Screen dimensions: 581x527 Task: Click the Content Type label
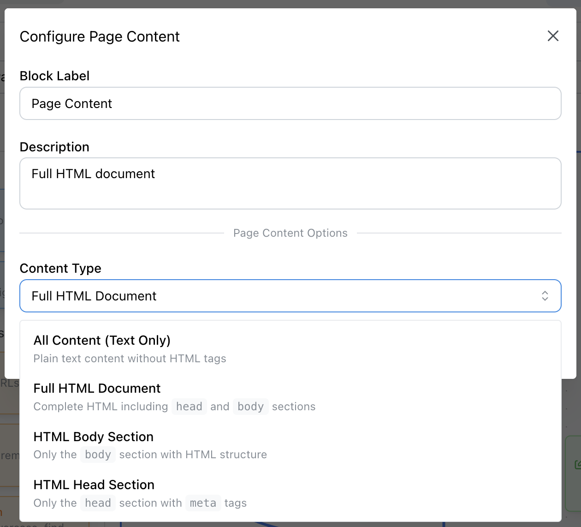pyautogui.click(x=60, y=268)
